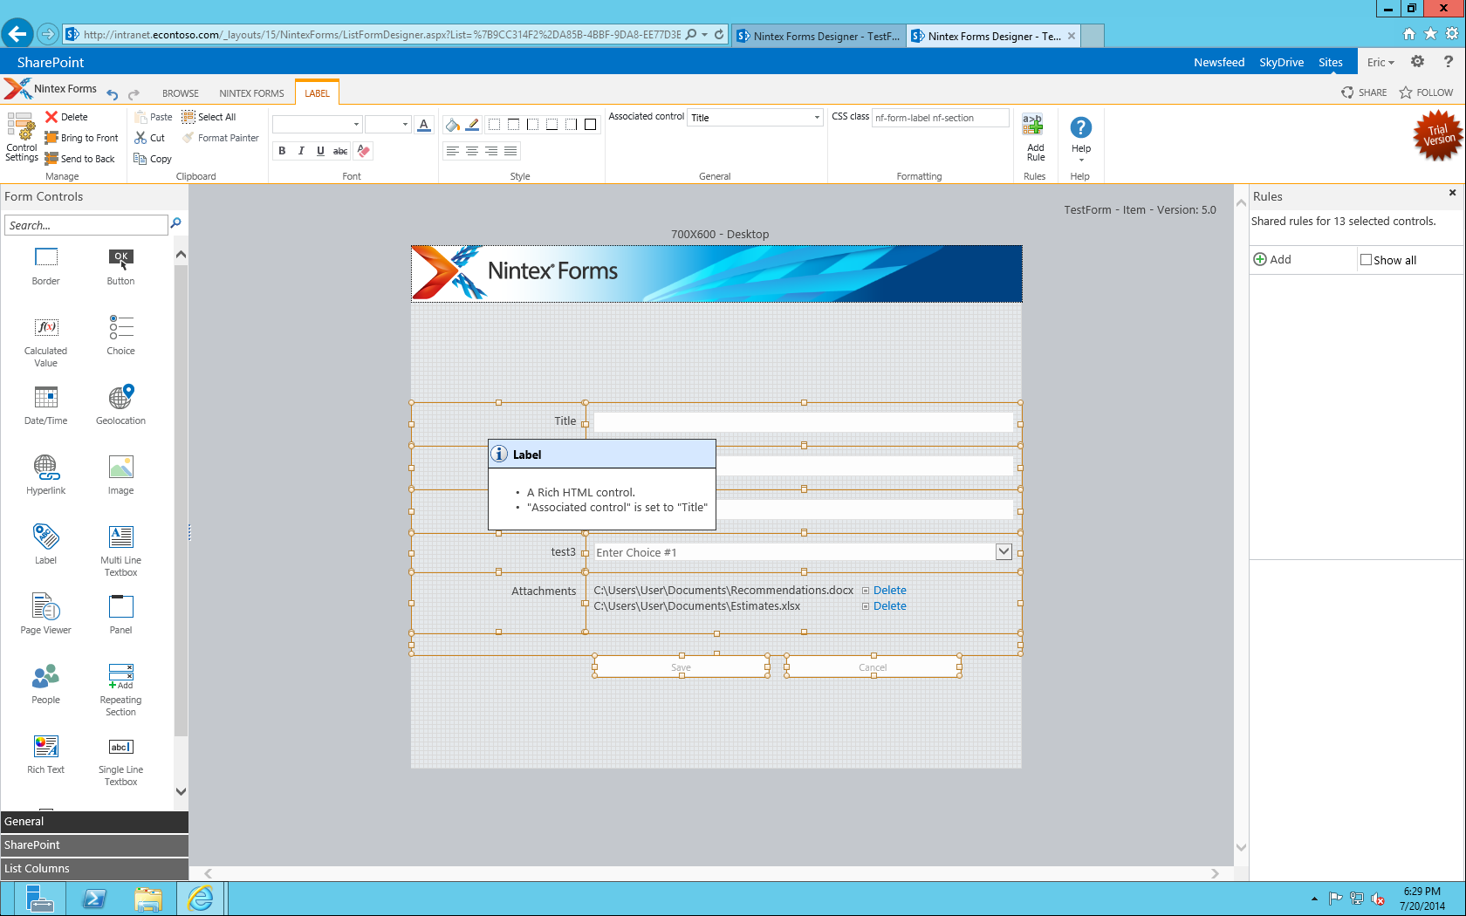1466x916 pixels.
Task: Apply strikethrough formatting
Action: pos(340,151)
